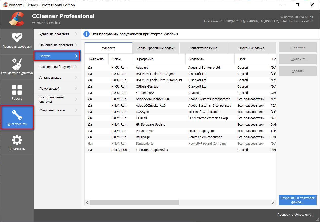Screen dimensions: 320x222
Task: Open the Health Check heart icon
Action: pos(17,37)
